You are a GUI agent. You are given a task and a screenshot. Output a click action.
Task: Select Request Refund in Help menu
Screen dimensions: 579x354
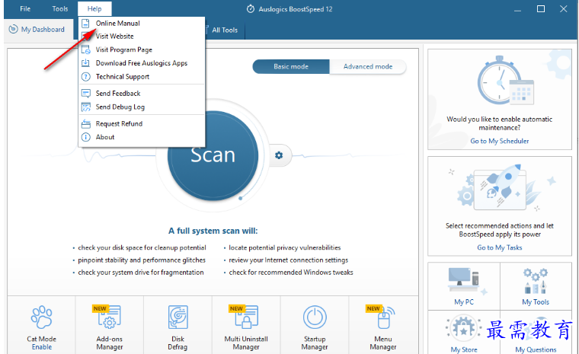click(x=142, y=123)
